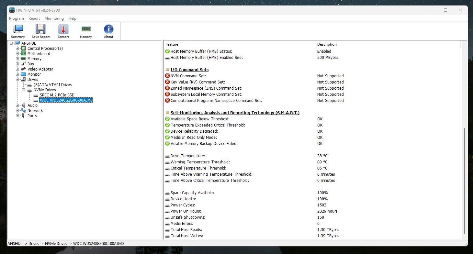Collapse the Drives tree node
The height and width of the screenshot is (254, 473).
(17, 80)
